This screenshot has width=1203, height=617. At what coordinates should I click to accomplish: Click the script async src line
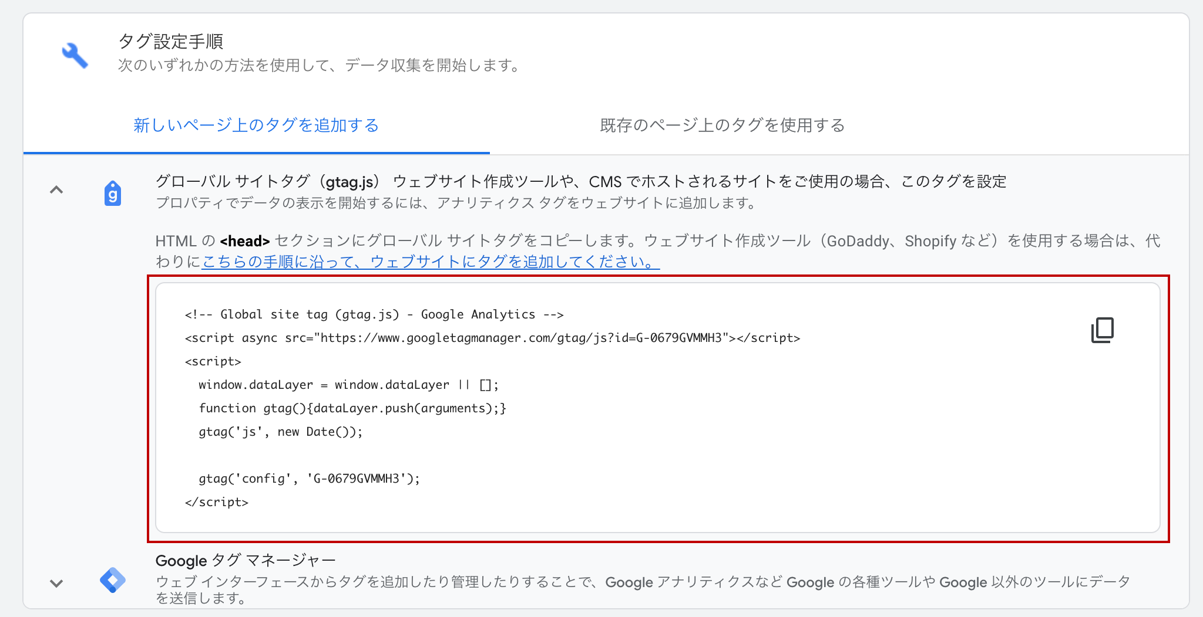click(x=492, y=338)
